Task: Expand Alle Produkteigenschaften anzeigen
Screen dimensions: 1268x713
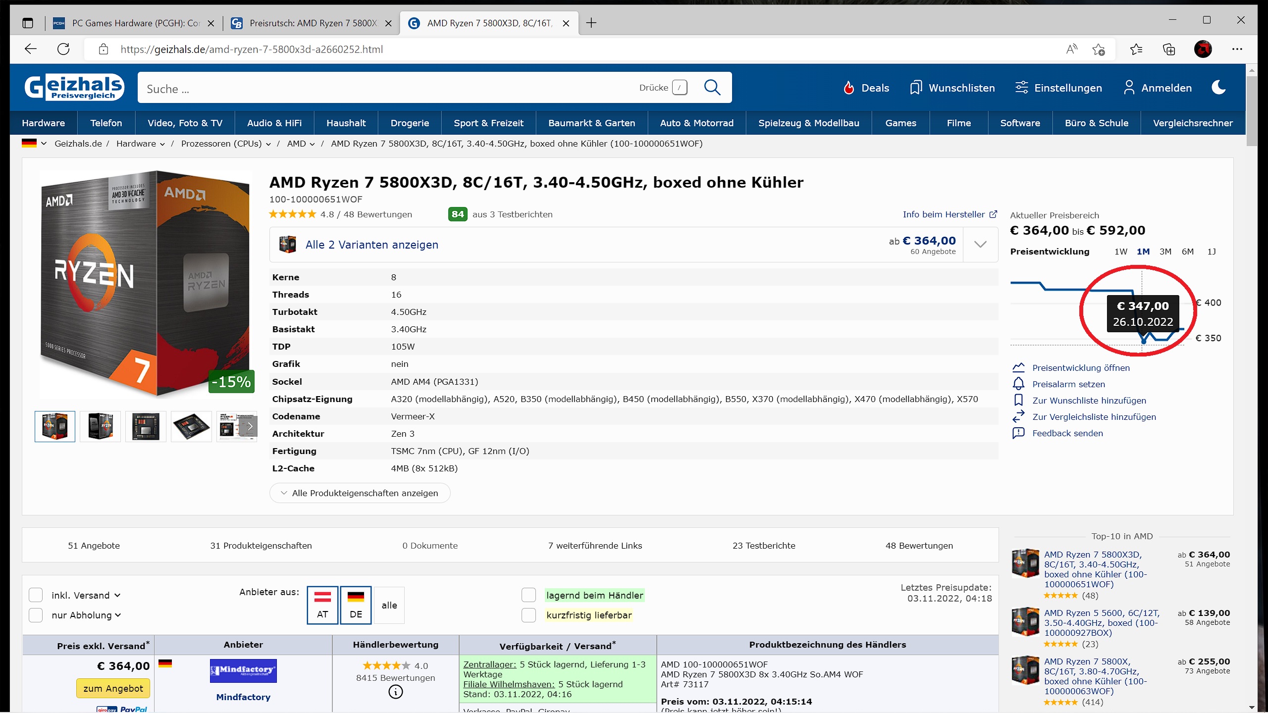Action: pos(360,493)
